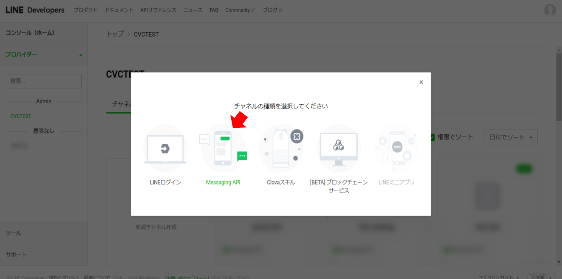Open the ニュース menu
This screenshot has width=562, height=279.
click(x=193, y=10)
